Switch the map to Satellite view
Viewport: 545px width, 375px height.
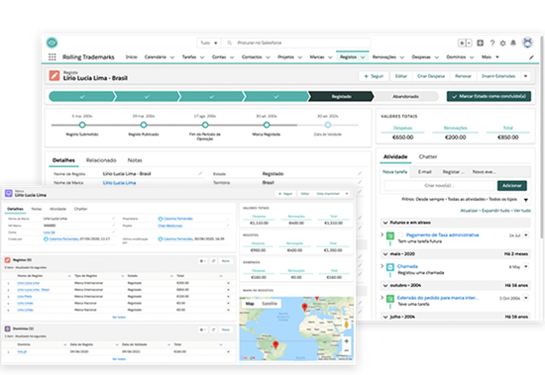pos(270,304)
